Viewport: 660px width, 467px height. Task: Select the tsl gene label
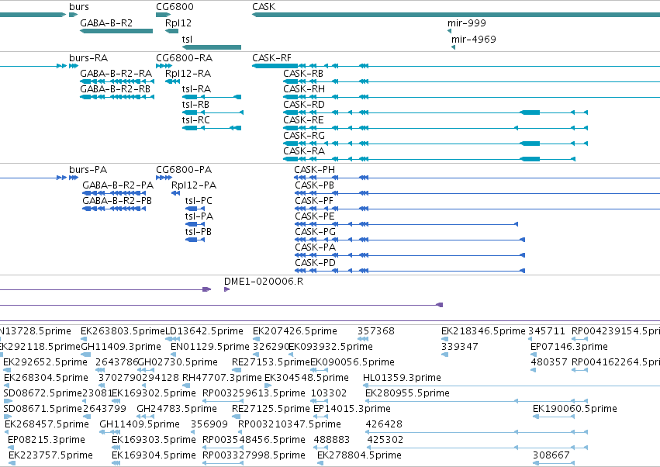click(187, 39)
